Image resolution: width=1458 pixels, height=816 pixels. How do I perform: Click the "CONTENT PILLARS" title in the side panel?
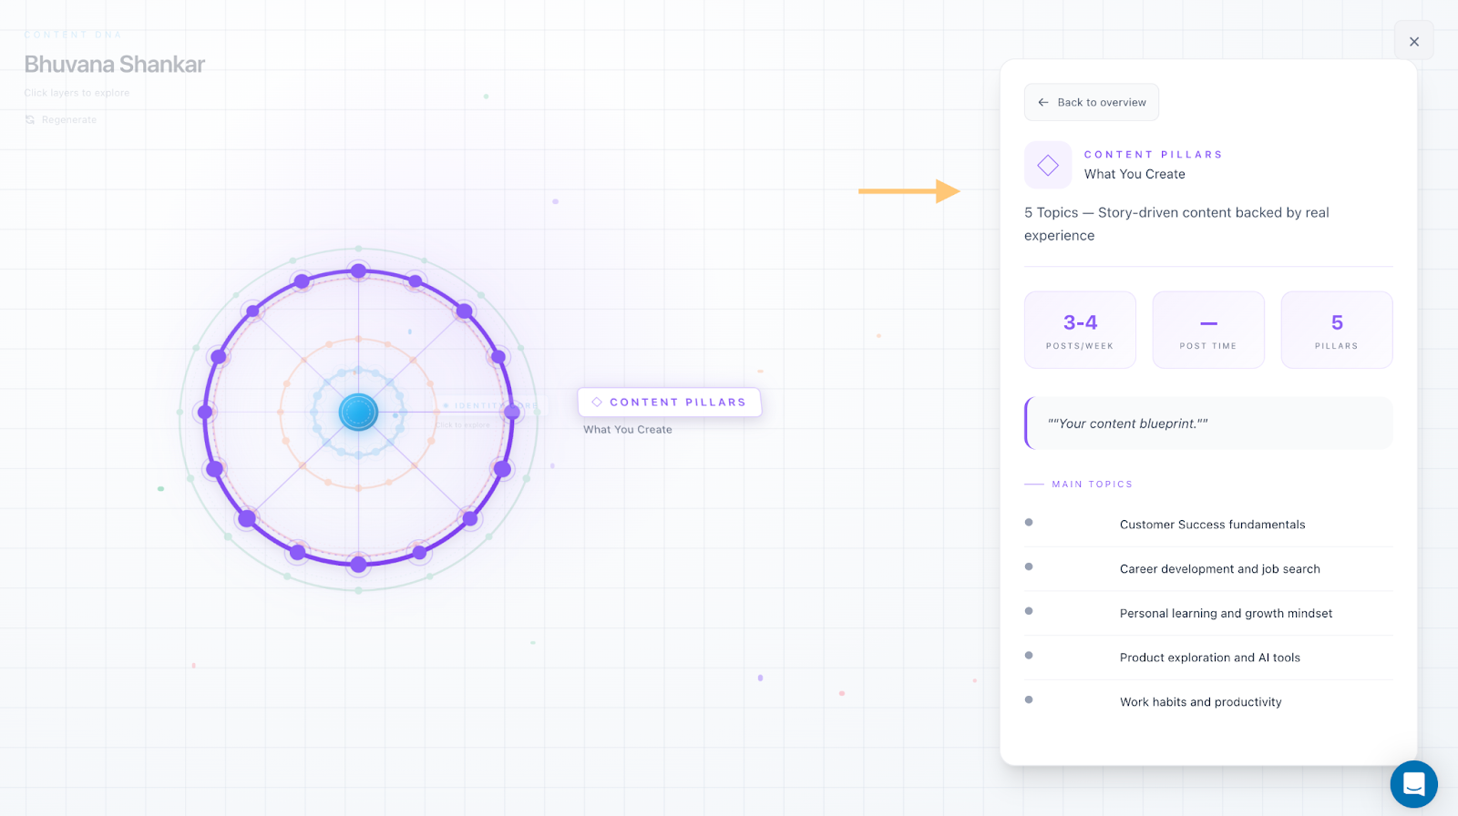coord(1153,155)
